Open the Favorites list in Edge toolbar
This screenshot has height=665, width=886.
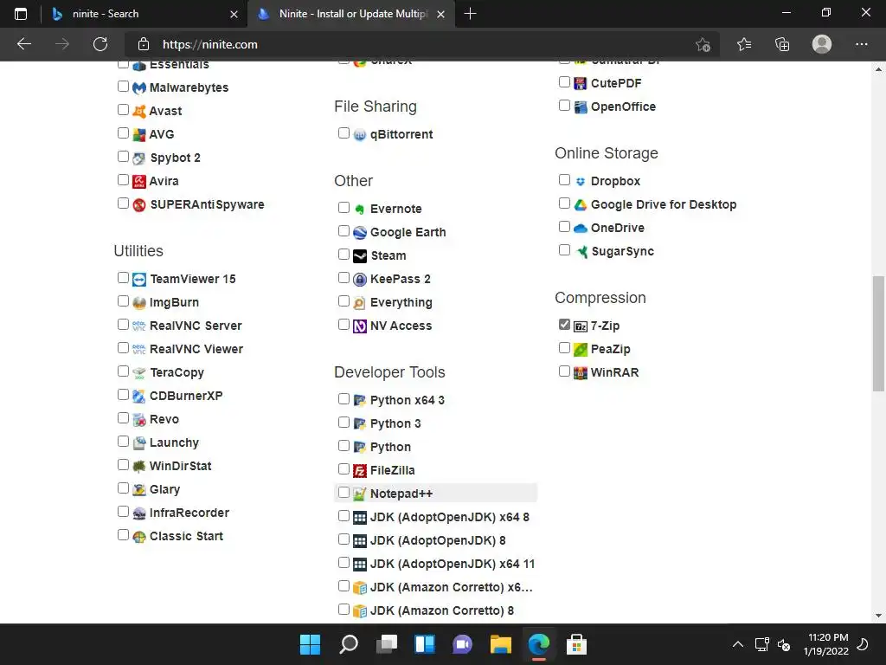[x=744, y=44]
